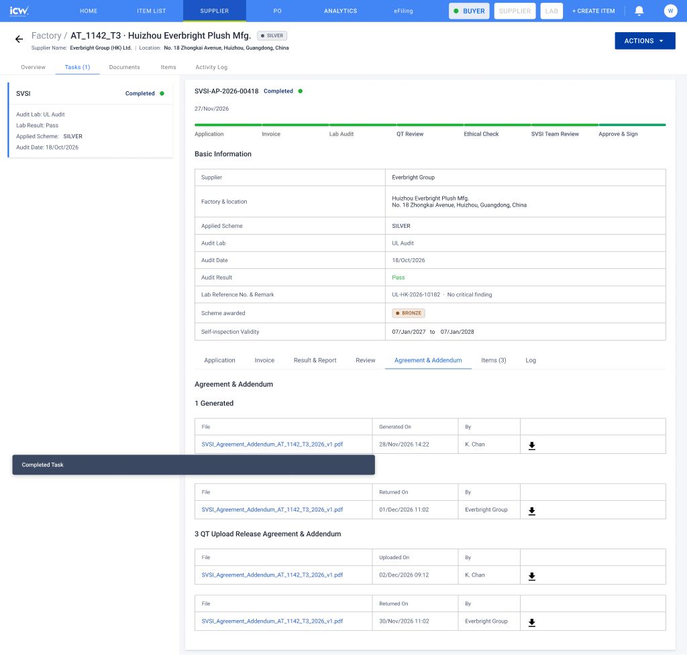
Task: Open the Items (3) sub-tab
Action: (494, 360)
